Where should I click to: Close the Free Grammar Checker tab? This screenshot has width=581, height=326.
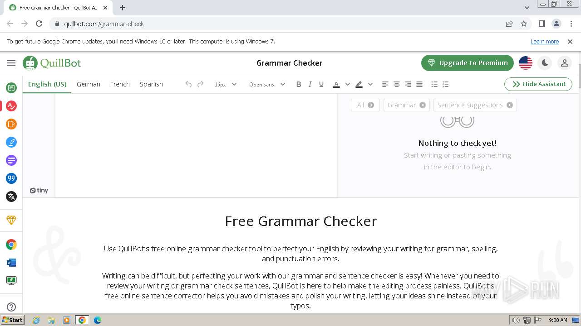tap(105, 8)
